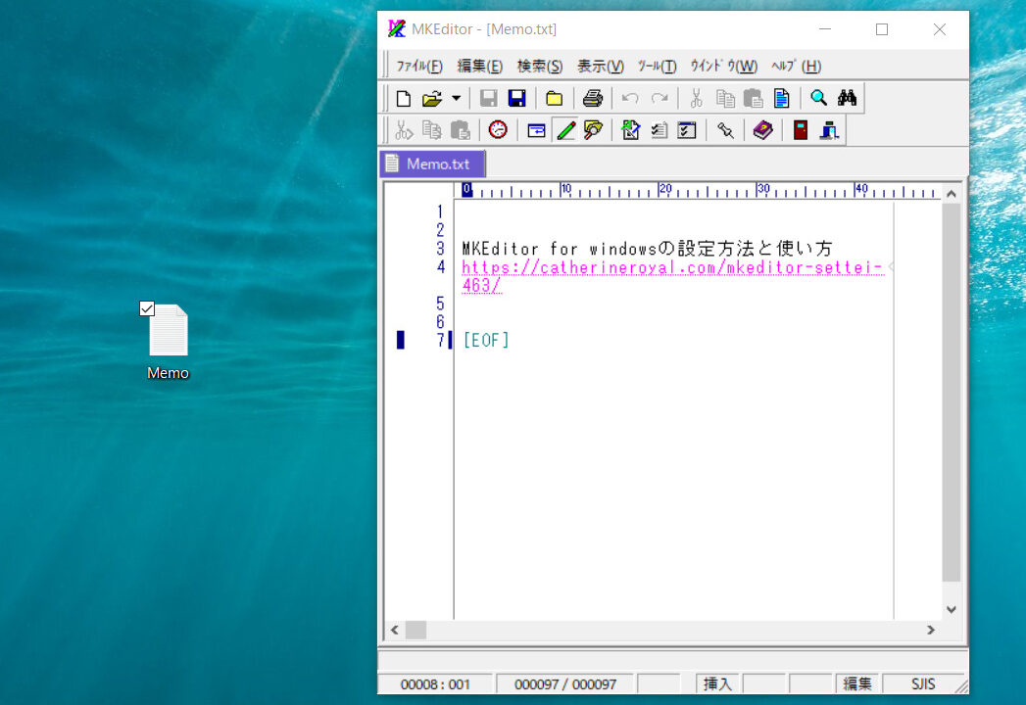Open the 表示(V) menu
This screenshot has height=705, width=1026.
(600, 66)
